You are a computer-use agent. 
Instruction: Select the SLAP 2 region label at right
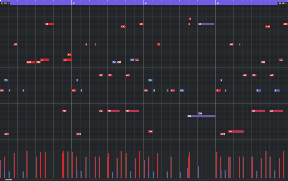pos(282,3)
